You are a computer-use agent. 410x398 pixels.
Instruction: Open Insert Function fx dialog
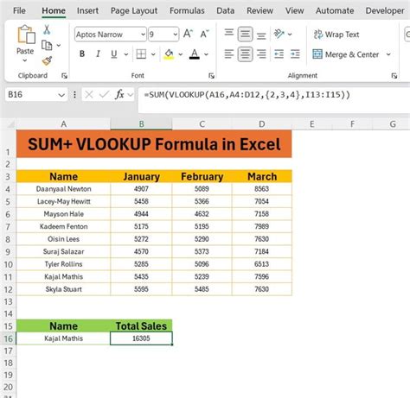(x=119, y=94)
